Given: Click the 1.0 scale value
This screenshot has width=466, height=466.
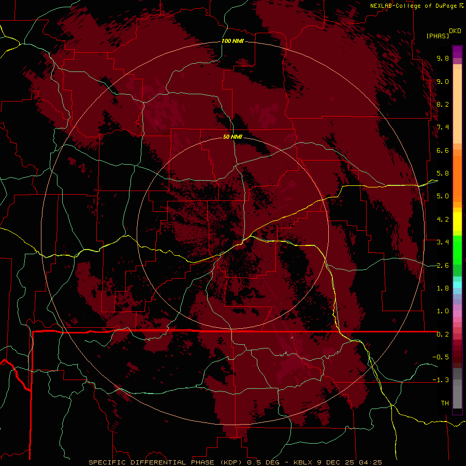Looking at the screenshot, I should [443, 311].
